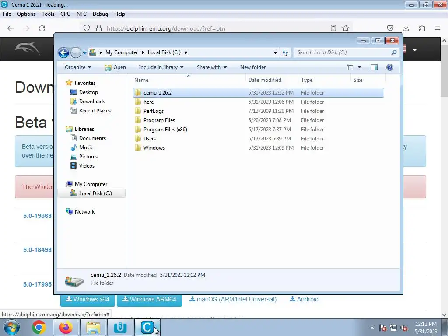Open the Tools menu in Cemu
Image resolution: width=448 pixels, height=336 pixels.
tap(48, 14)
